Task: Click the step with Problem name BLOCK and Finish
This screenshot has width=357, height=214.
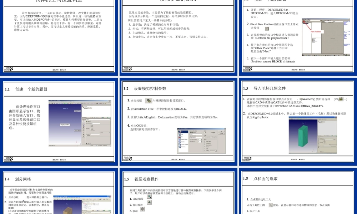Action: pyautogui.click(x=271, y=60)
